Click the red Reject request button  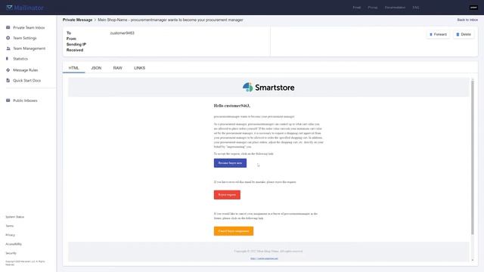point(227,195)
